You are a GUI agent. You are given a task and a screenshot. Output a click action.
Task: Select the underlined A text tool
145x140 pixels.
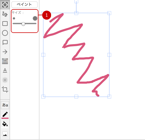point(5,70)
